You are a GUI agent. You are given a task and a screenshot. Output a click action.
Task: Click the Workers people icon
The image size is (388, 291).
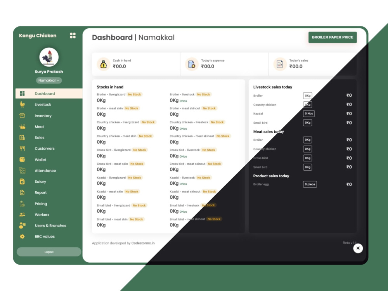[x=22, y=215]
